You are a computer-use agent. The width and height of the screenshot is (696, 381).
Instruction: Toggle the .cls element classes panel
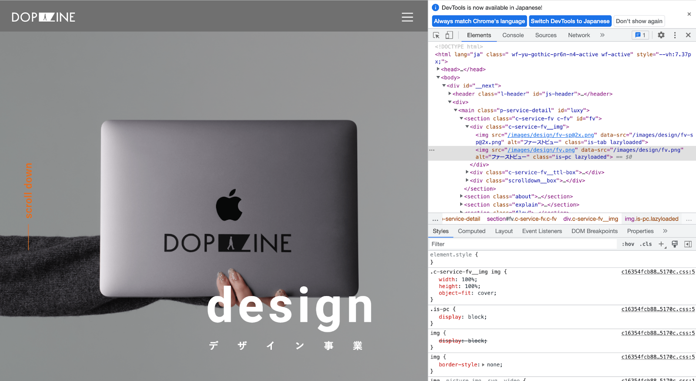(x=646, y=244)
